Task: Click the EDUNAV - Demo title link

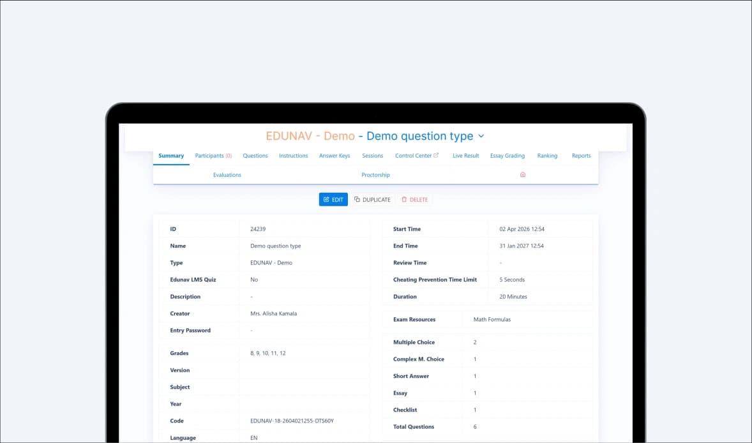Action: [x=310, y=137]
